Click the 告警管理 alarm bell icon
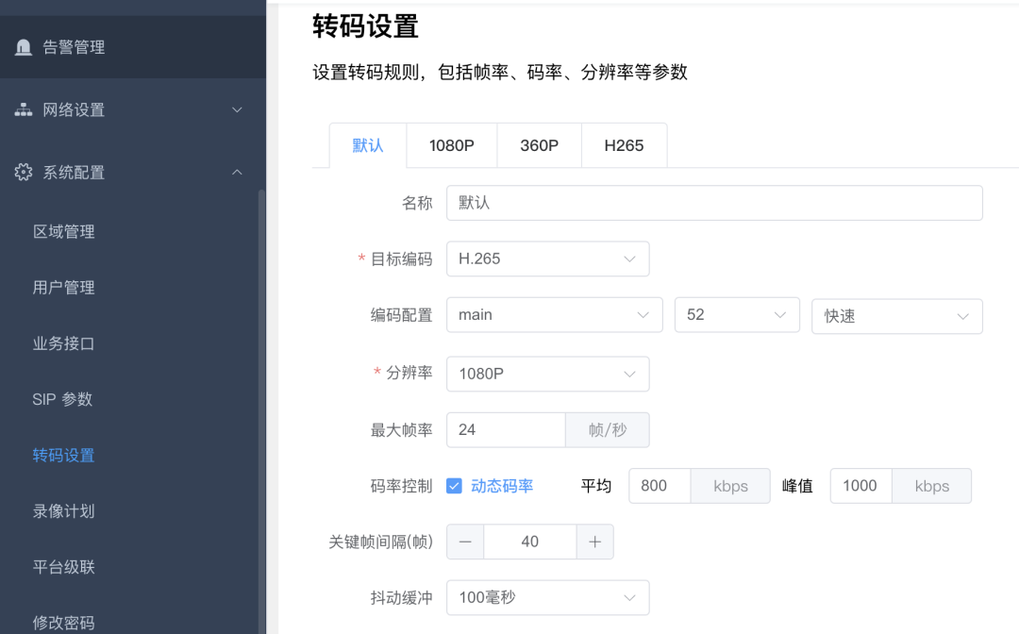This screenshot has width=1019, height=634. (x=23, y=45)
